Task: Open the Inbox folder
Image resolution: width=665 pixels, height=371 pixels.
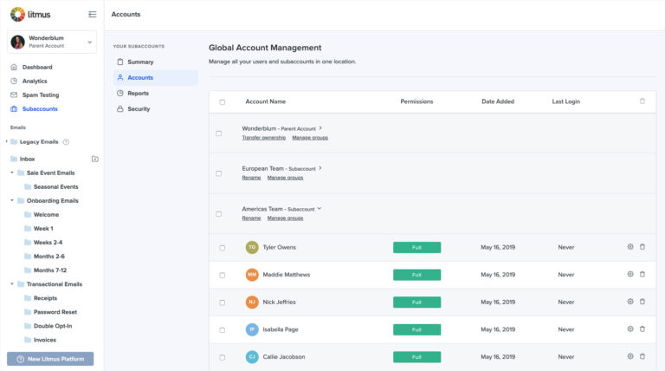Action: click(x=27, y=159)
